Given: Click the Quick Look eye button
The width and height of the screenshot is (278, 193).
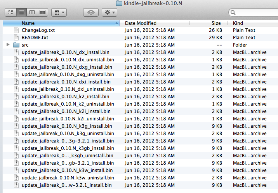Looking at the screenshot, I should 91,12.
